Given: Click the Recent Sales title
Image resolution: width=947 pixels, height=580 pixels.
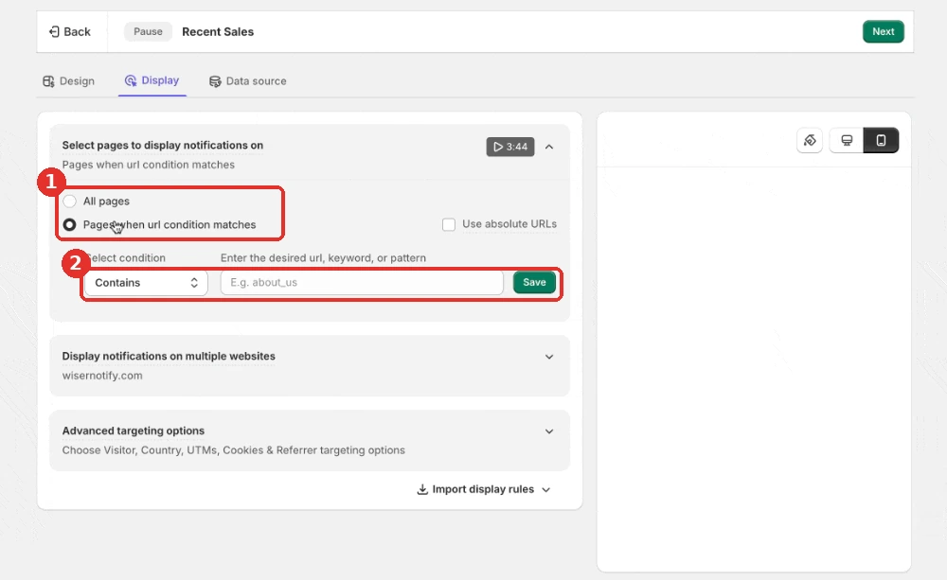Looking at the screenshot, I should pos(218,31).
